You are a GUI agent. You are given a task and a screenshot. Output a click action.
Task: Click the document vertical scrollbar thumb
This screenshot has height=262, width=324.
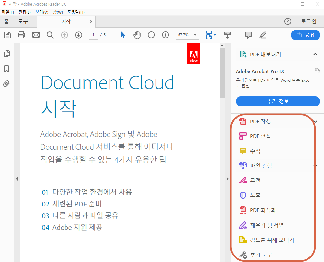coord(222,73)
